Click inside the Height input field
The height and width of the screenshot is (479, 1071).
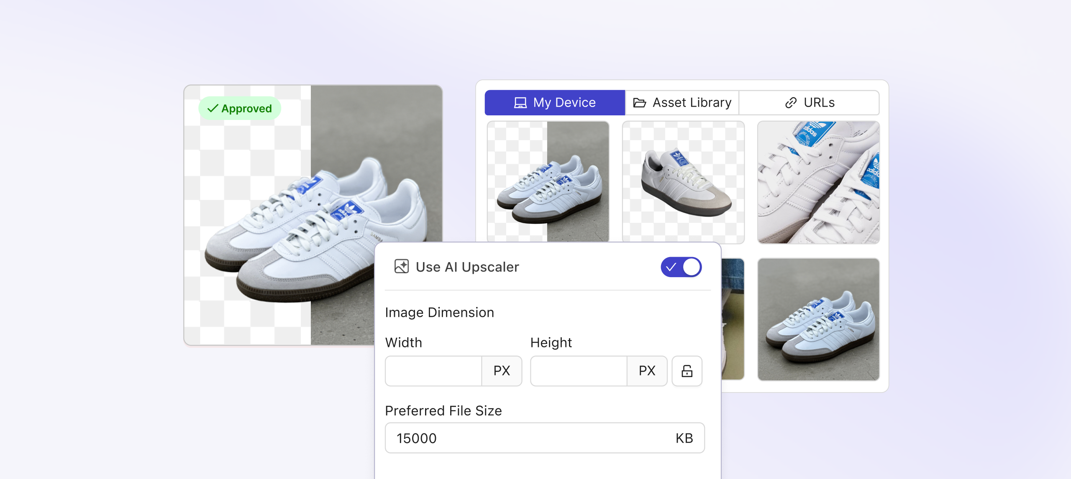(579, 371)
